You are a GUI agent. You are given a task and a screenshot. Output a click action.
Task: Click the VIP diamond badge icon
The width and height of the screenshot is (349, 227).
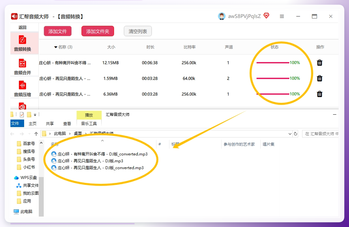click(266, 16)
